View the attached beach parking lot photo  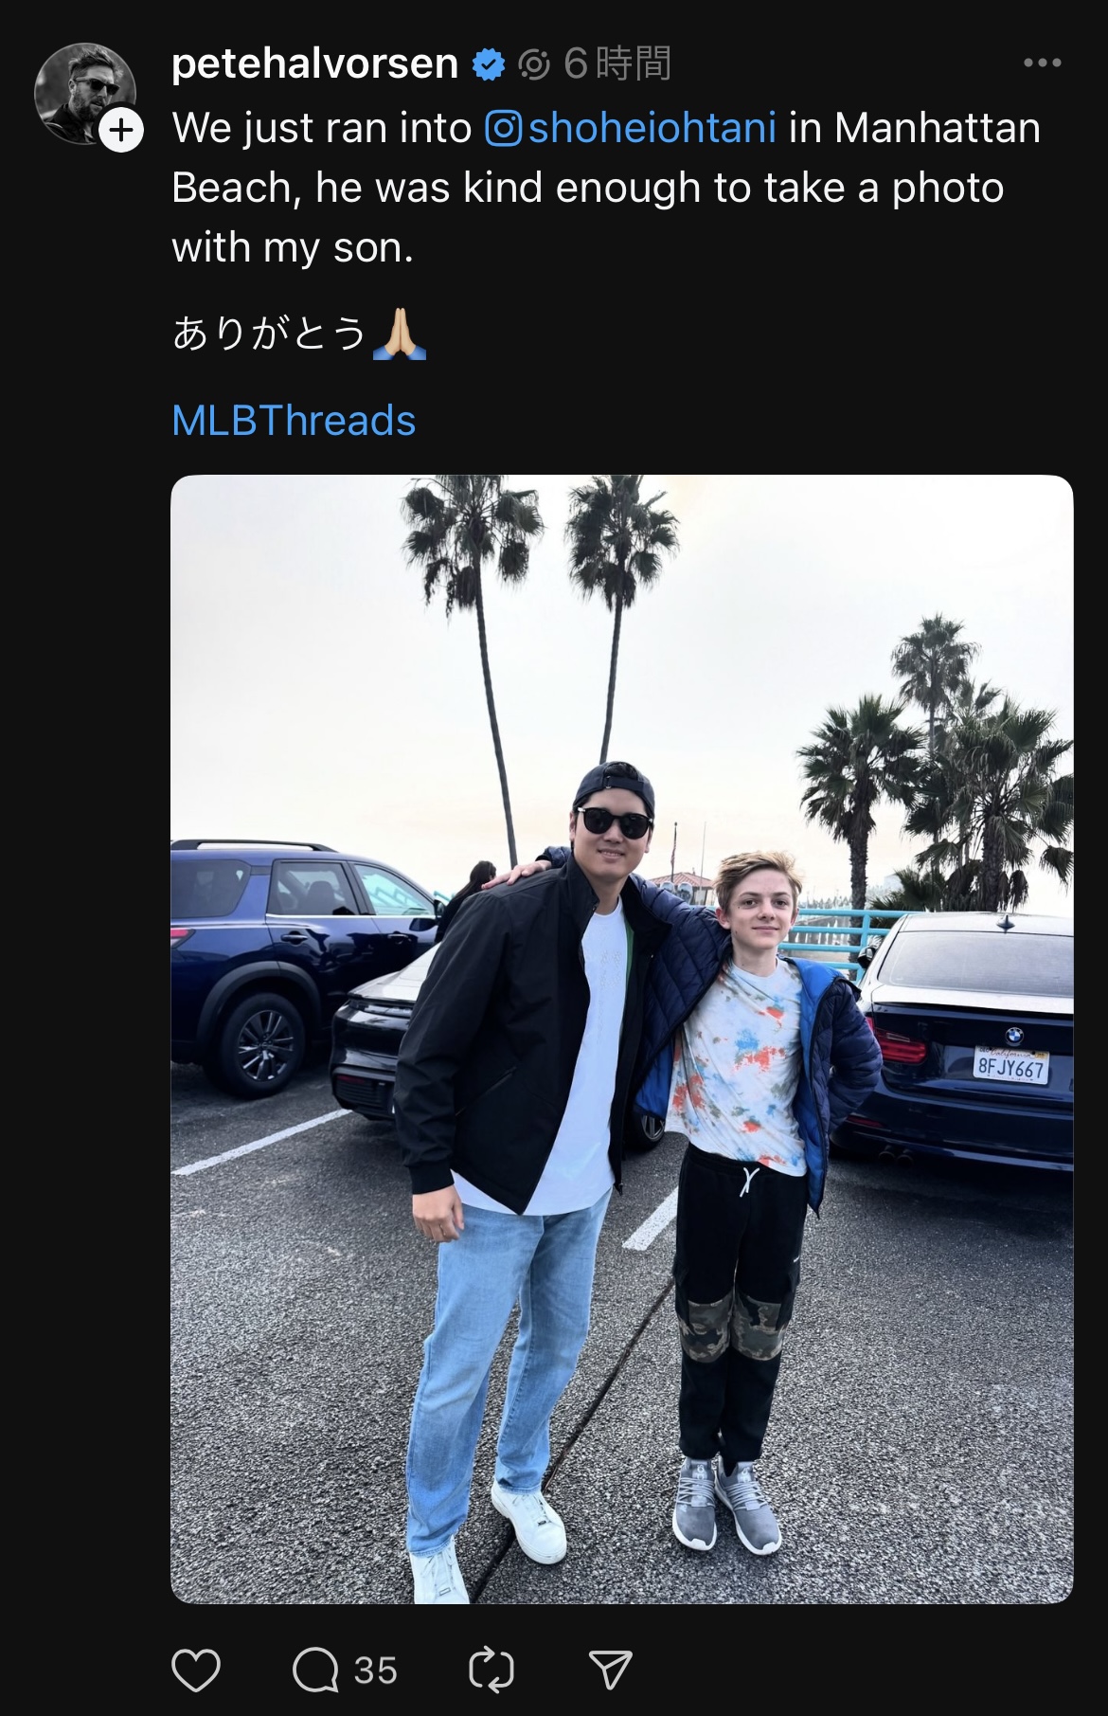621,1039
